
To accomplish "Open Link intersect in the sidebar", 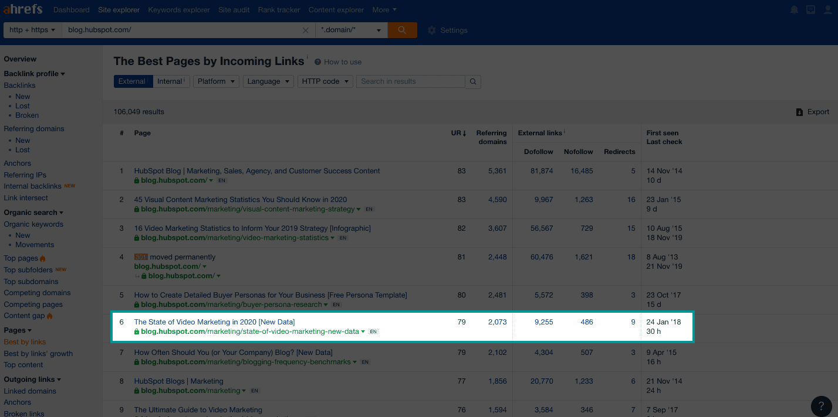I will (x=26, y=198).
